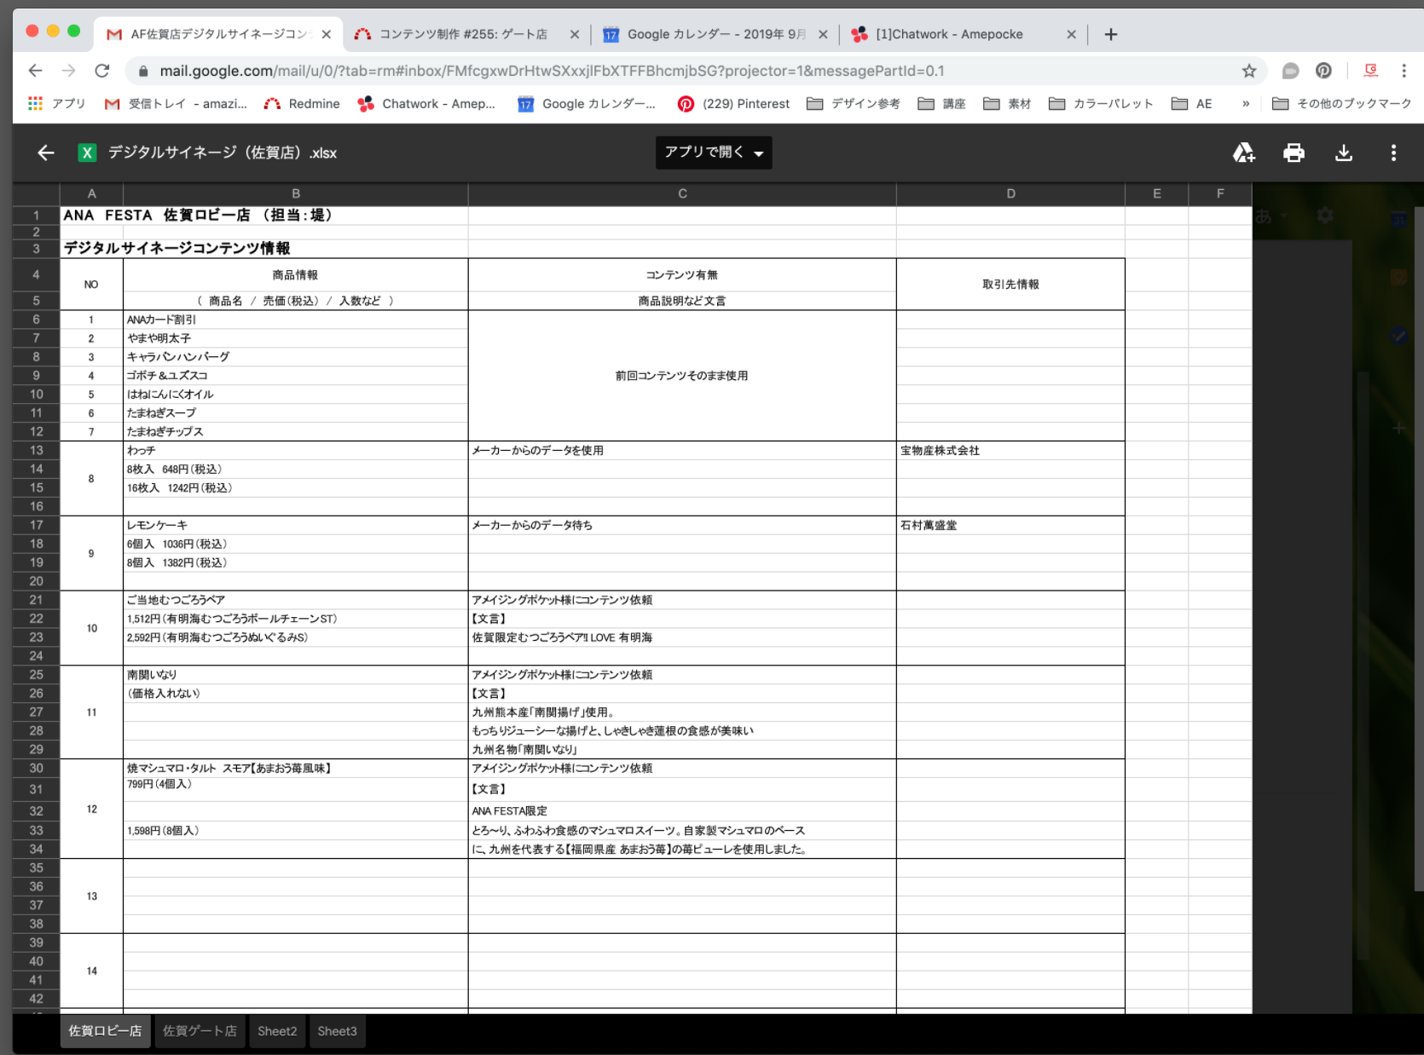
Task: Open the カラーパレット bookmark folder
Action: [1101, 103]
